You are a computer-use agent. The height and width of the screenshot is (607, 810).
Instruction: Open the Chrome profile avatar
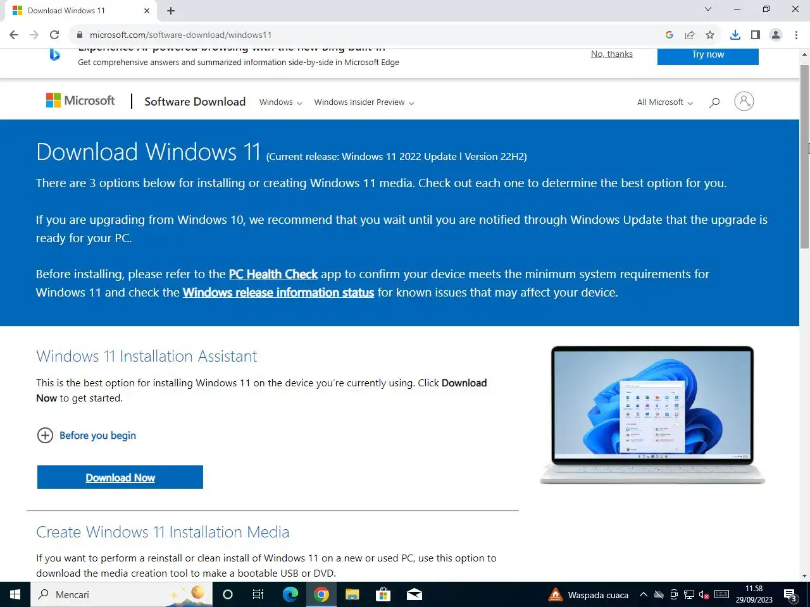coord(776,35)
